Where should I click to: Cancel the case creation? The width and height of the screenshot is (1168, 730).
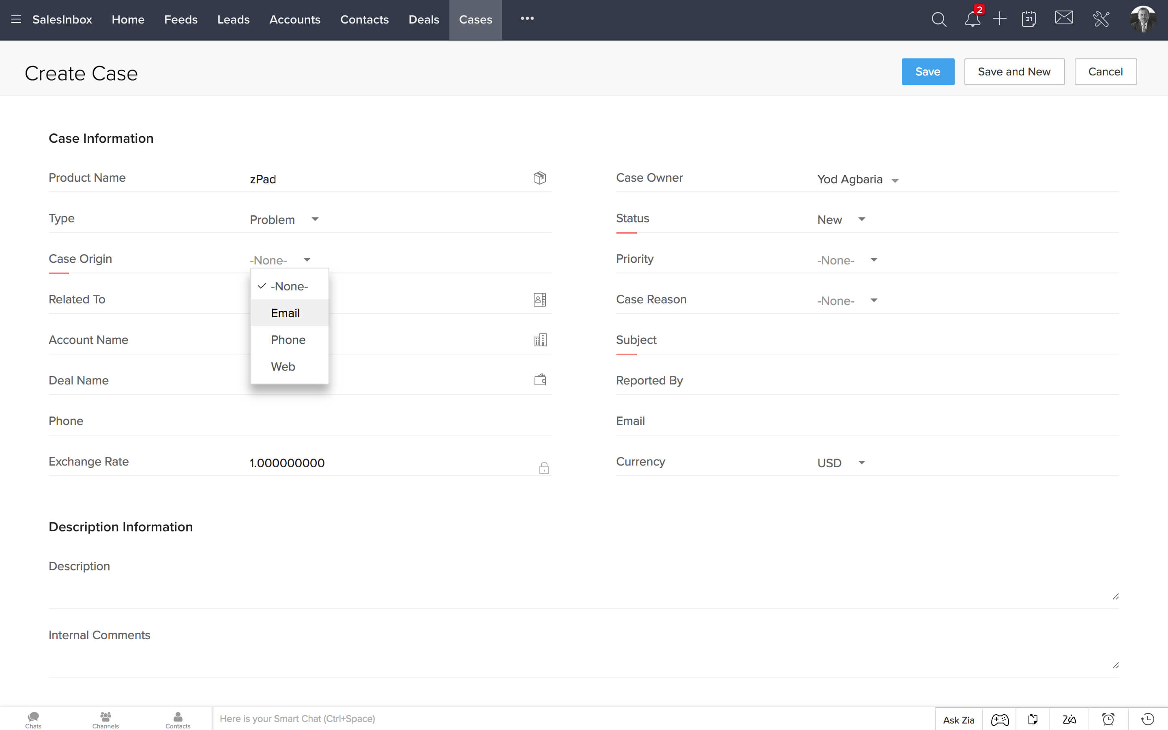tap(1105, 71)
